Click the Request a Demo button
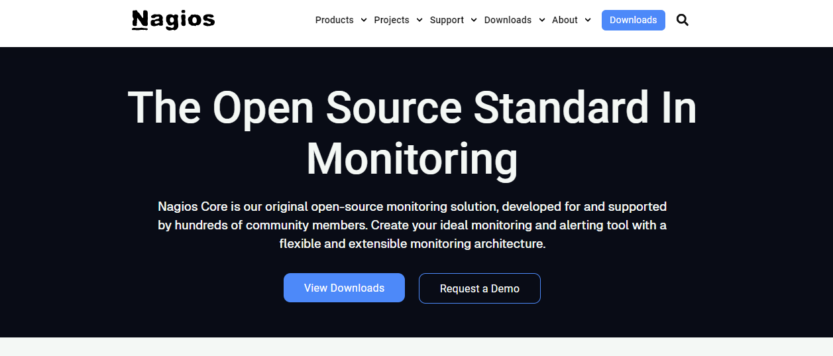 tap(480, 288)
